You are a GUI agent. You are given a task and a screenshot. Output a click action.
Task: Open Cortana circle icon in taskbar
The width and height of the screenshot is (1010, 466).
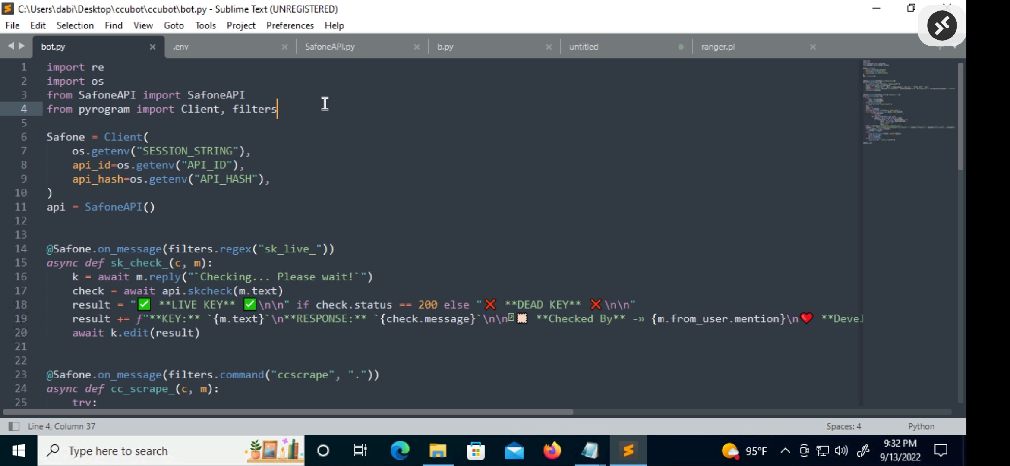(x=323, y=450)
